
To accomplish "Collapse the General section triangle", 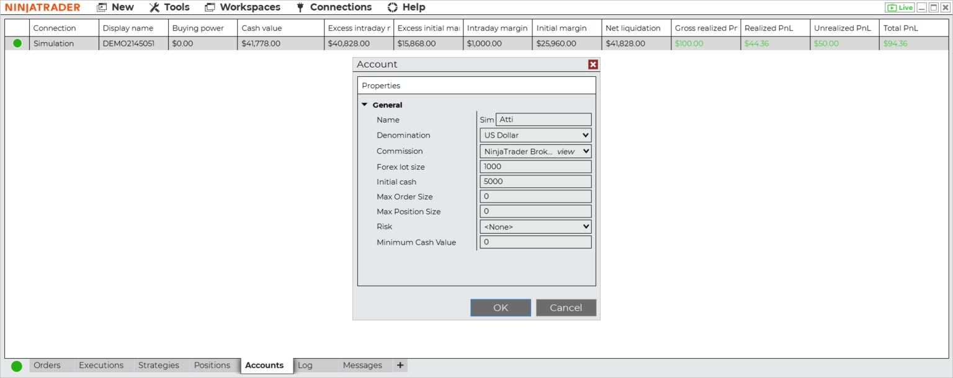I will [365, 105].
